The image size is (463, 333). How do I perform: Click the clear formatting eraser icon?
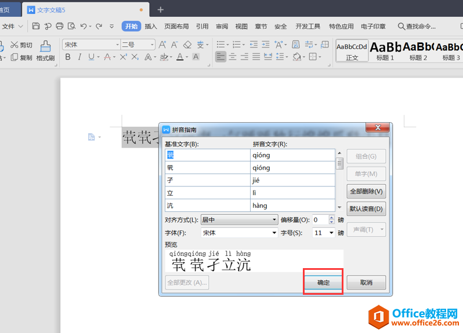(187, 45)
